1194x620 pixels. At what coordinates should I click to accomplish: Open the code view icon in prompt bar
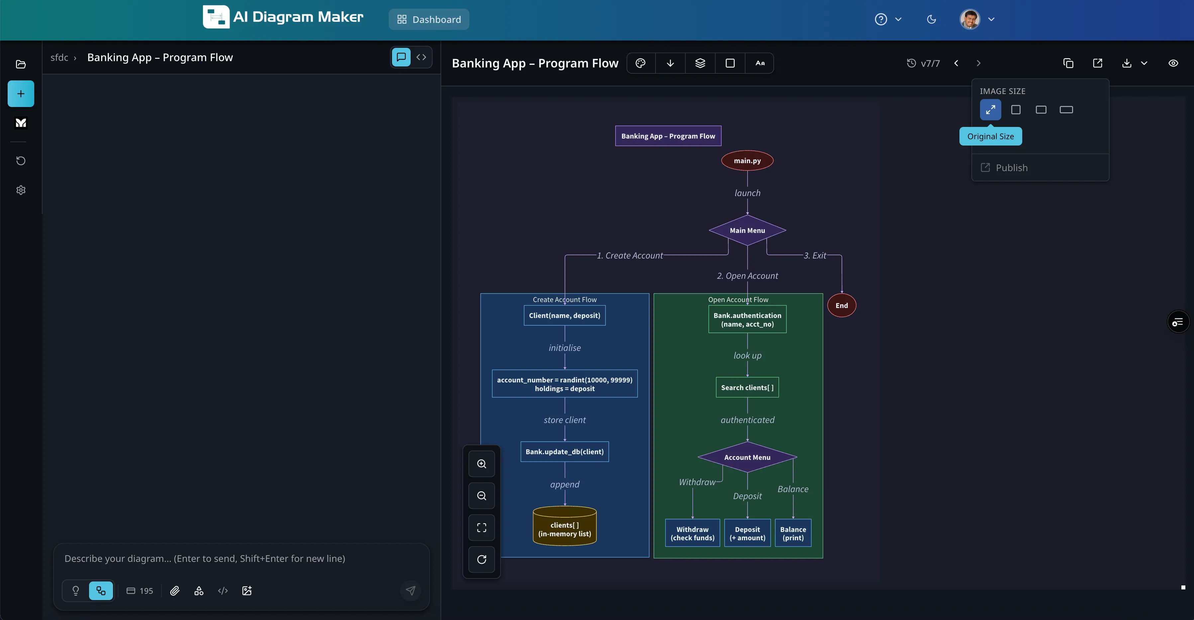[x=223, y=591]
